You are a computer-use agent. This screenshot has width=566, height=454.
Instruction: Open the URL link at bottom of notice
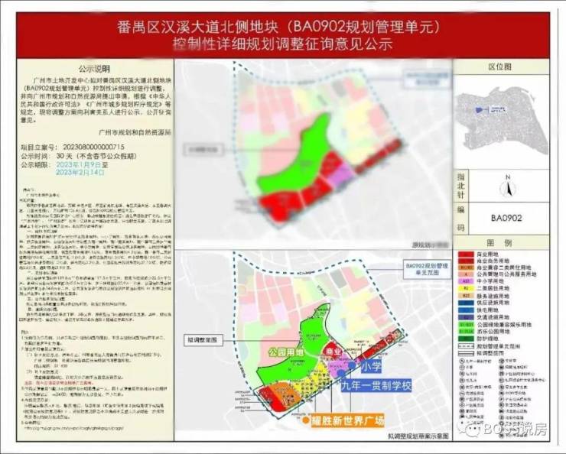pyautogui.click(x=74, y=429)
